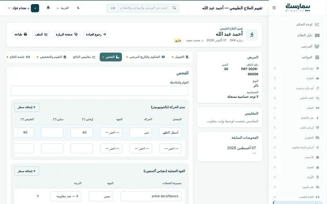The width and height of the screenshot is (327, 204).
Task: Click the normal degrees field showing 60
Action: 24,132
